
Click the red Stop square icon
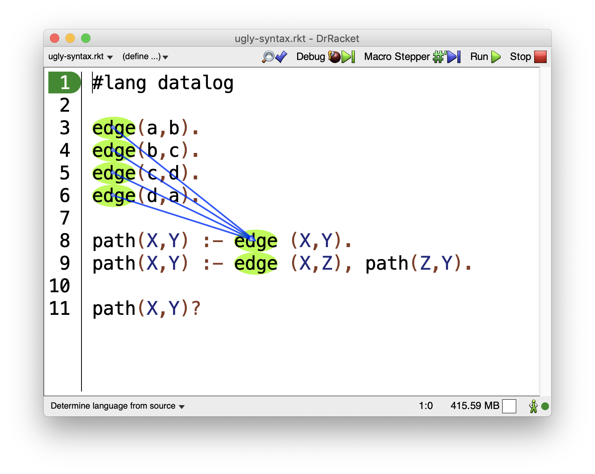(x=540, y=57)
